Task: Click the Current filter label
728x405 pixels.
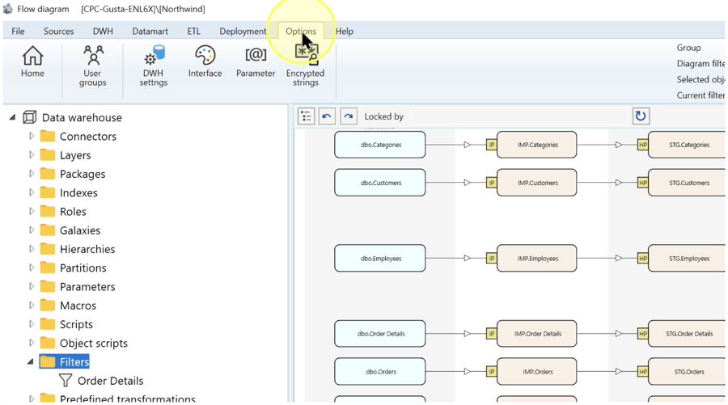Action: point(700,95)
